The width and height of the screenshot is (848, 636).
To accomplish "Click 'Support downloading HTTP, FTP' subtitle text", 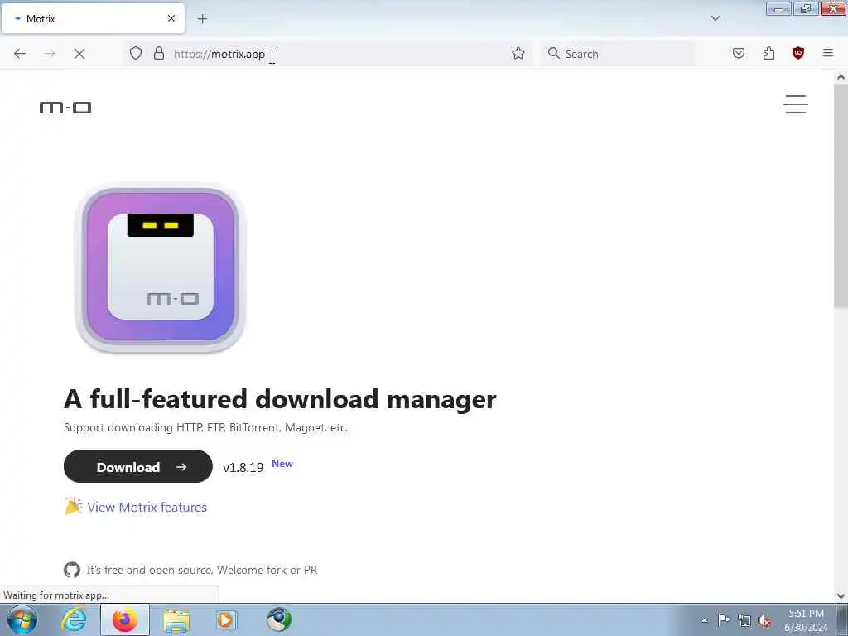I will pos(205,427).
